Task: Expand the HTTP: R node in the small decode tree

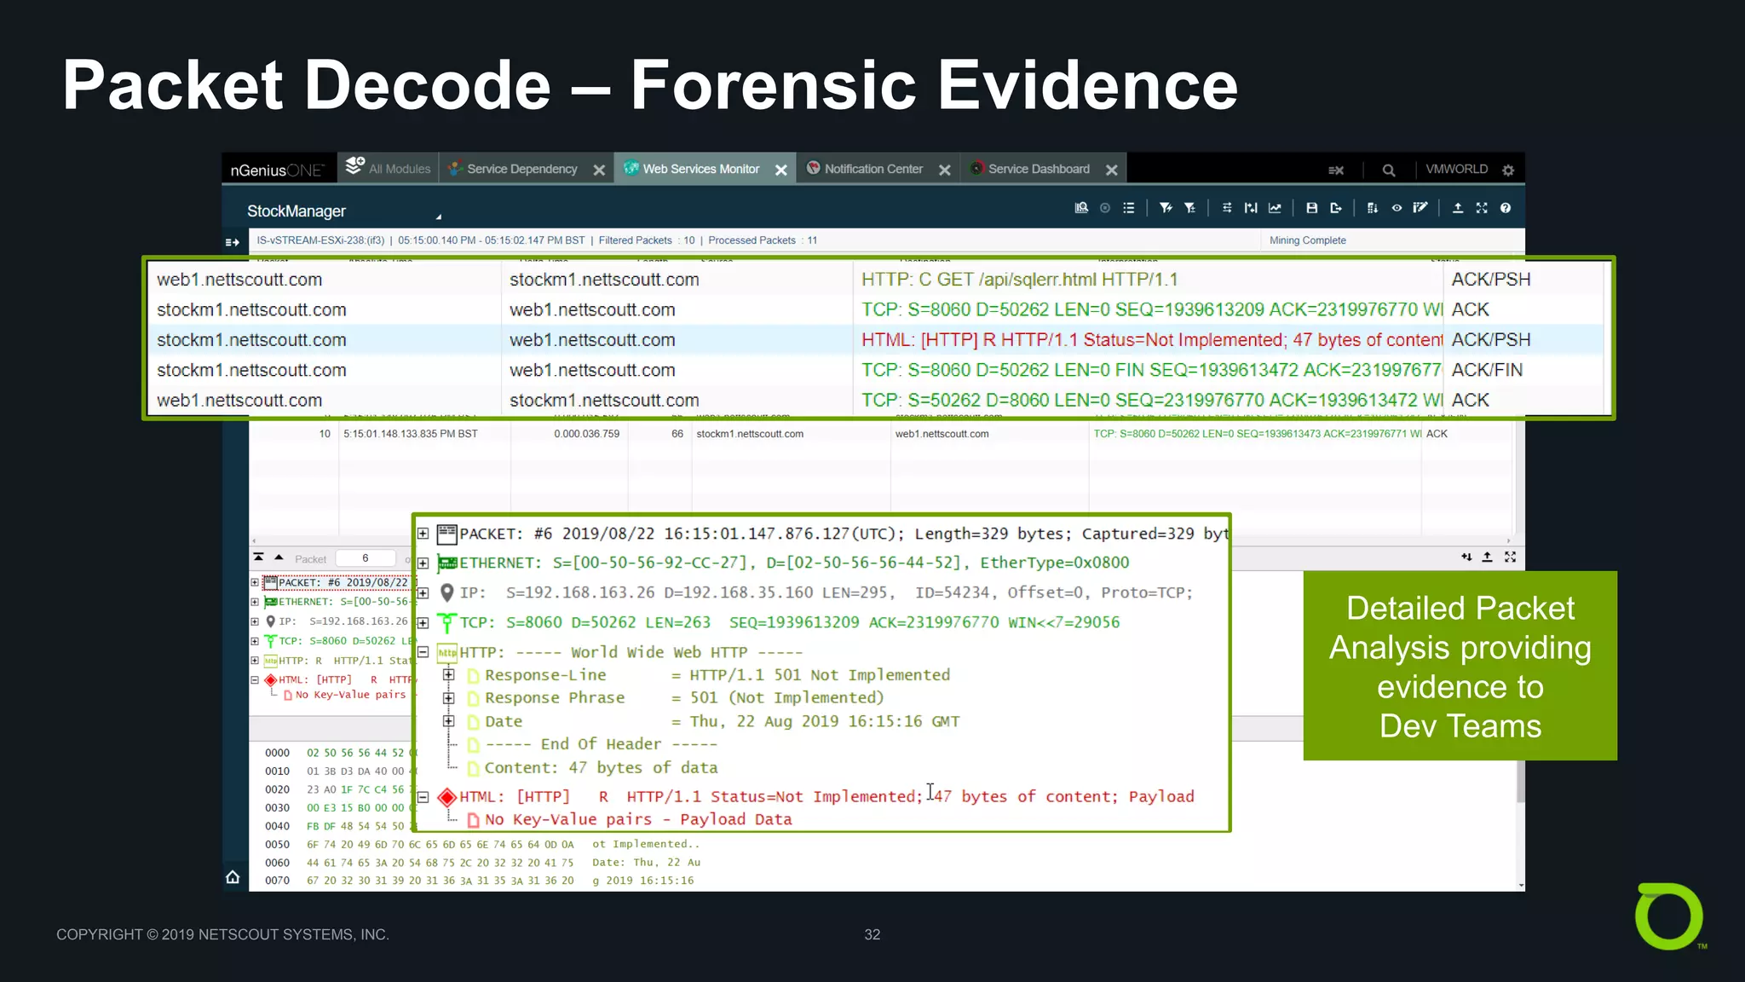Action: click(255, 661)
